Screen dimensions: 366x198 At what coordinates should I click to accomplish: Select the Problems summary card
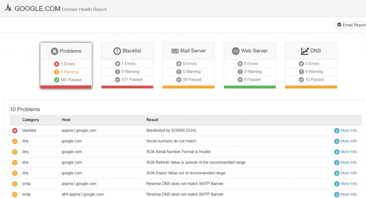click(66, 66)
